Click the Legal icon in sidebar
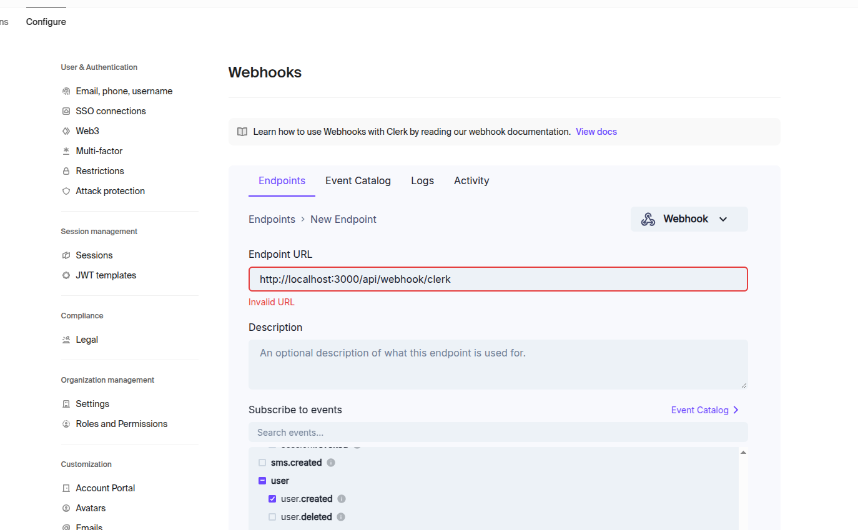 click(x=66, y=340)
